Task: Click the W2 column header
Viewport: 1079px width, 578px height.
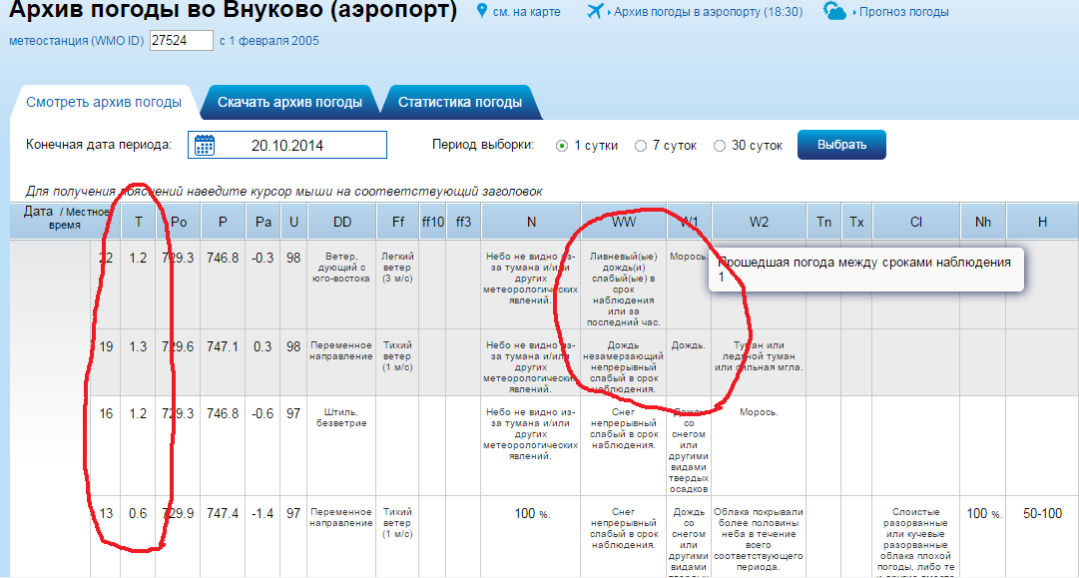Action: 759,222
